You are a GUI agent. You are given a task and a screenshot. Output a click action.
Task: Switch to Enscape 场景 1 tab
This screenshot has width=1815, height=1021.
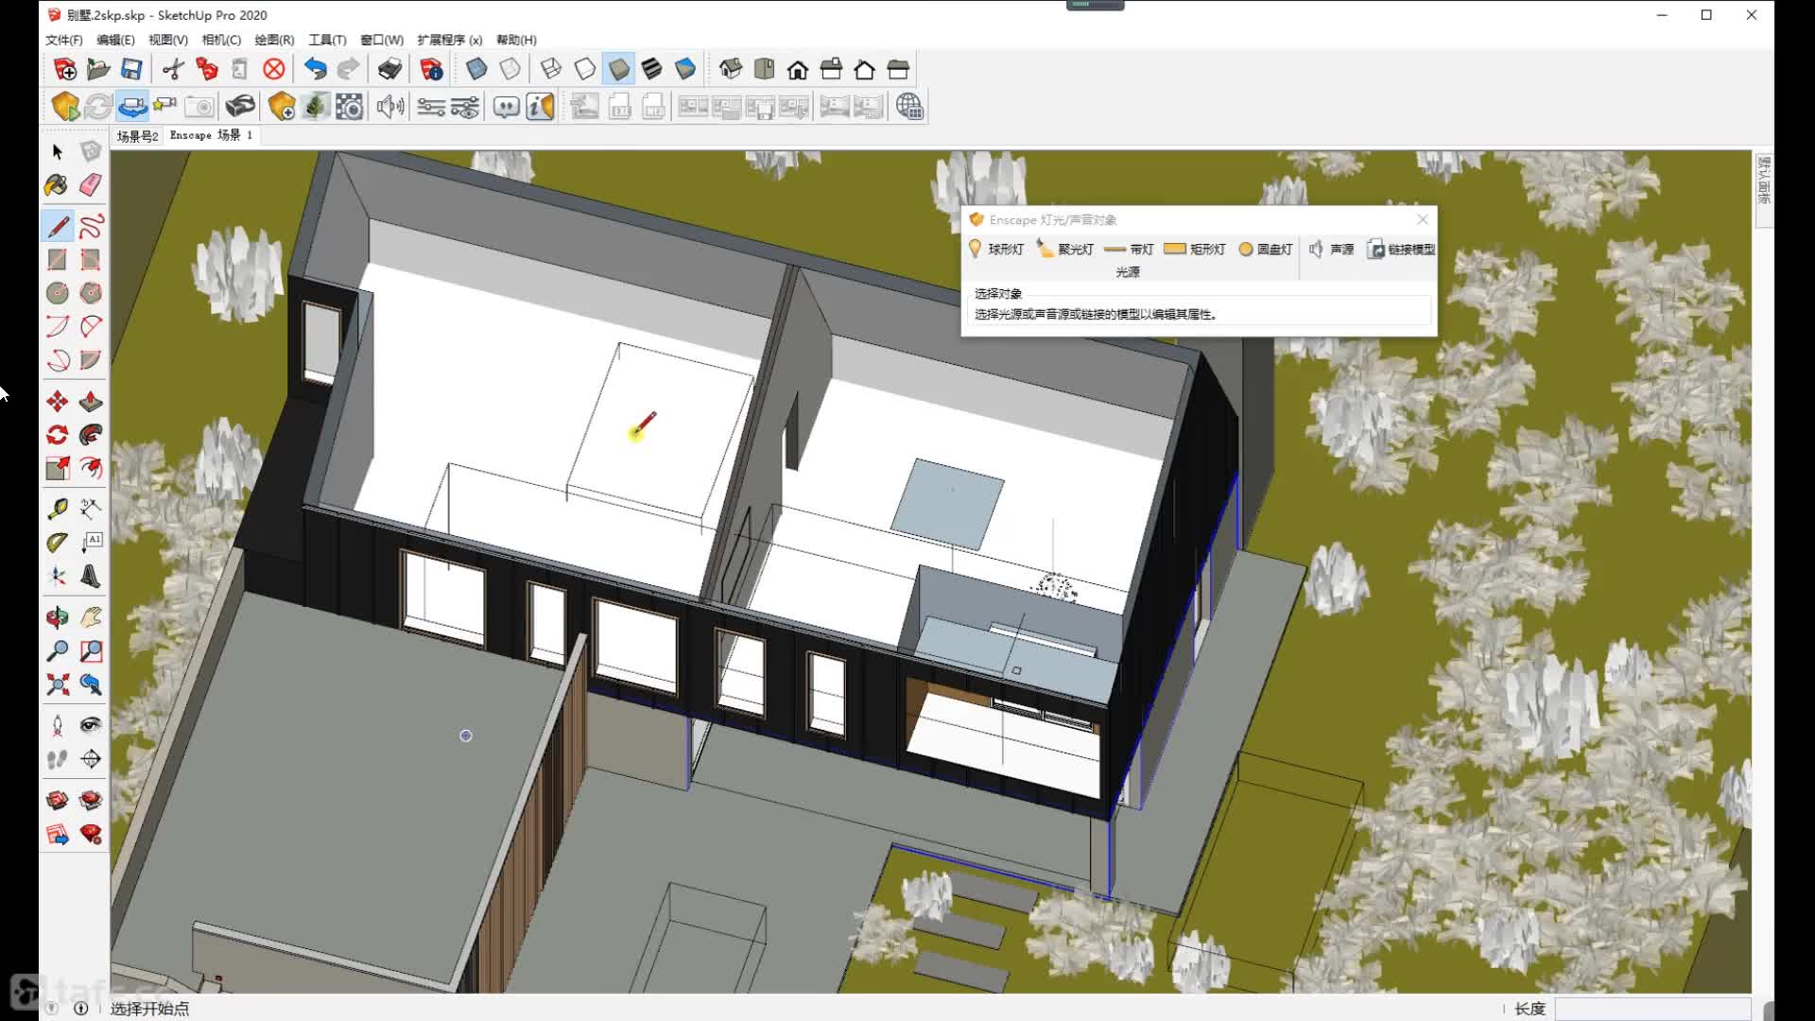tap(212, 135)
